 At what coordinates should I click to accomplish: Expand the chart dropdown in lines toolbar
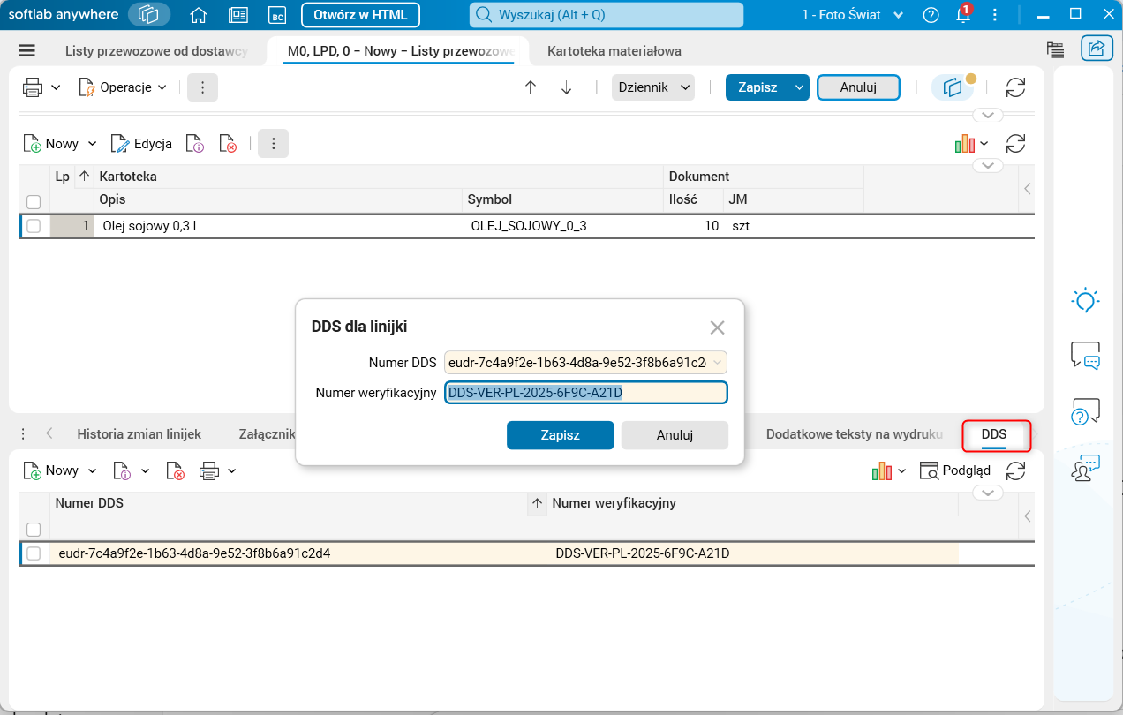click(984, 144)
